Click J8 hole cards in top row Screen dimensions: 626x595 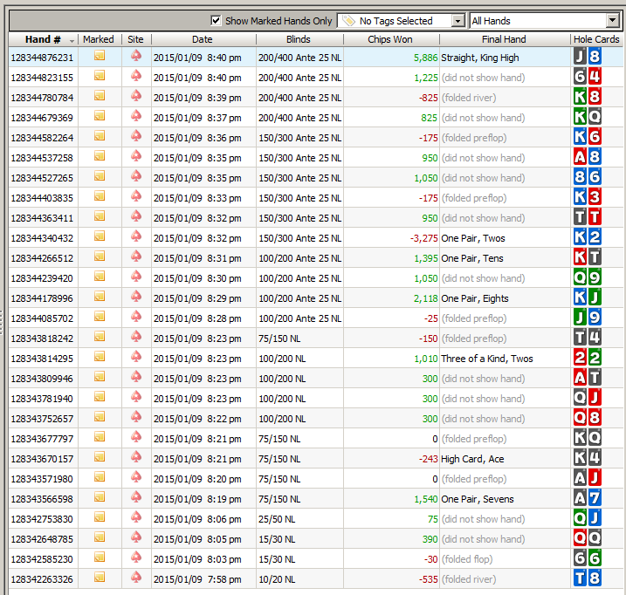tap(588, 56)
